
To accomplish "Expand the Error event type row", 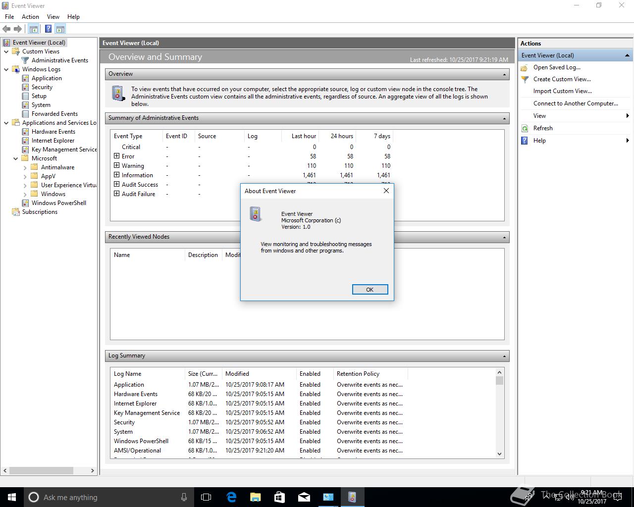I will pos(117,156).
